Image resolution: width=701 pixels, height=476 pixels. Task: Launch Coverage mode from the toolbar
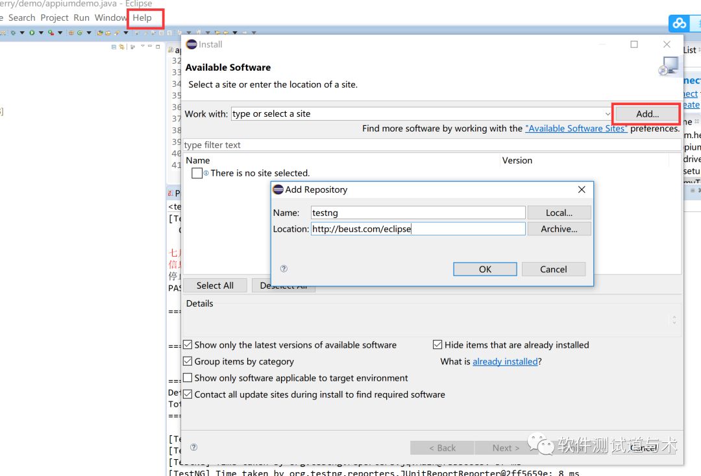51,33
